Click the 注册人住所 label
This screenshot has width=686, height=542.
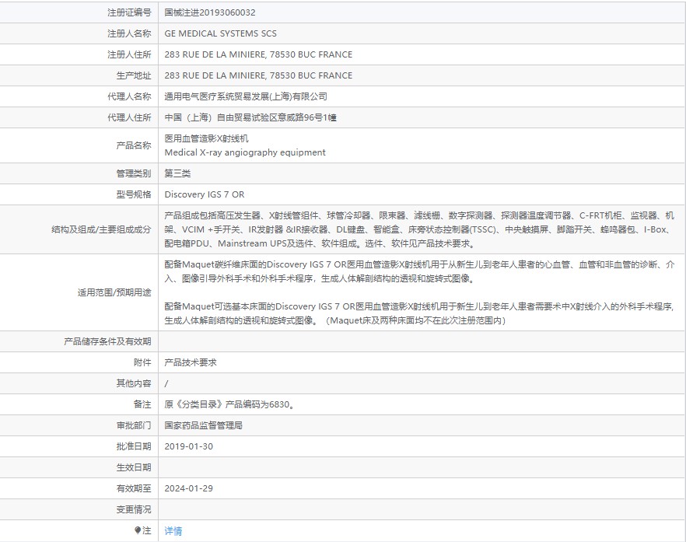[x=129, y=54]
